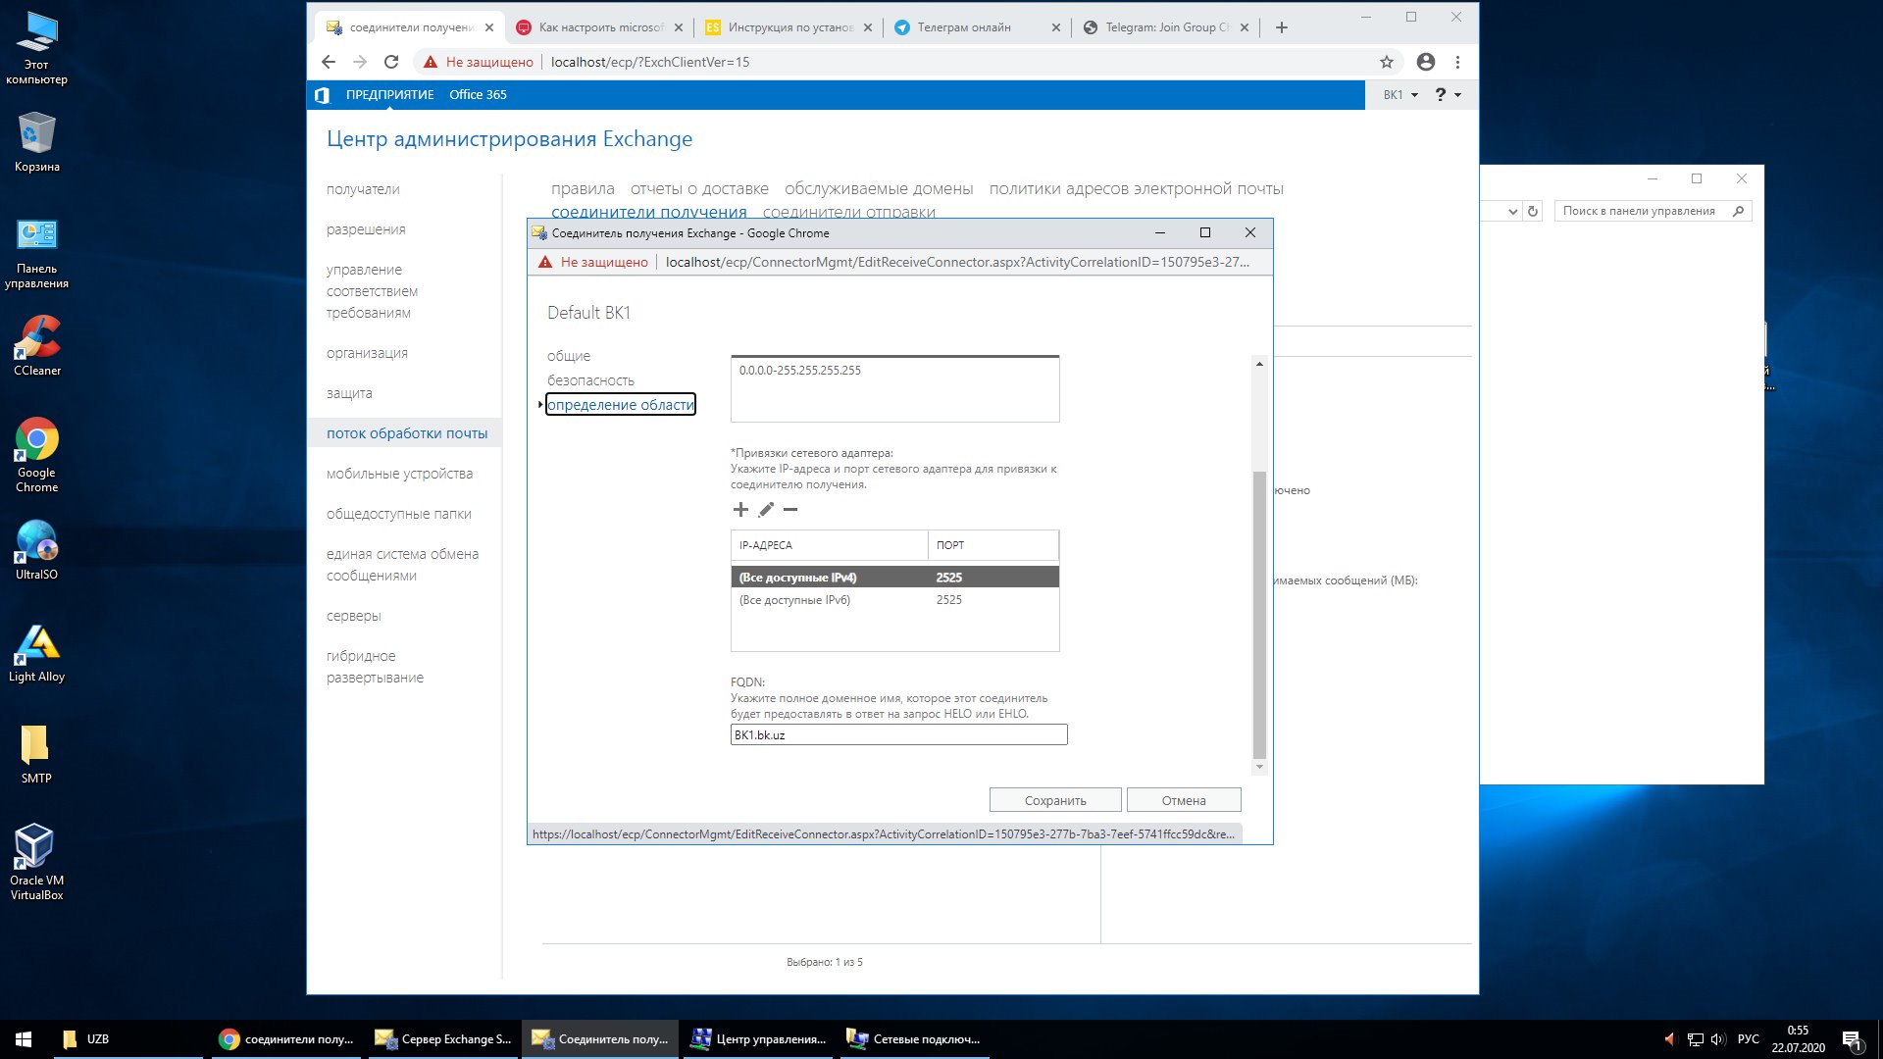
Task: Click the ПОРТ column header
Action: tap(992, 545)
